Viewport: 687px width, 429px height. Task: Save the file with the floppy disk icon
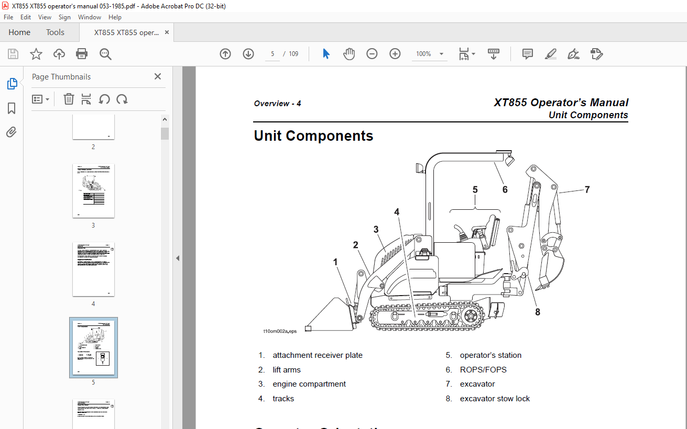point(13,54)
